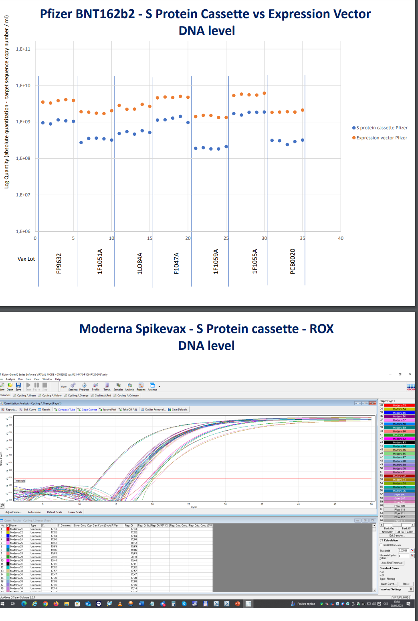Open Firefox from the taskbar
The width and height of the screenshot is (418, 621).
click(x=56, y=604)
